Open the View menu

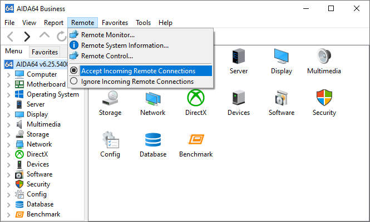[29, 23]
